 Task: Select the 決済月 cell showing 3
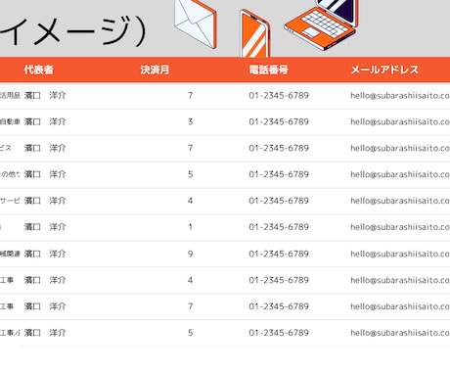(190, 121)
